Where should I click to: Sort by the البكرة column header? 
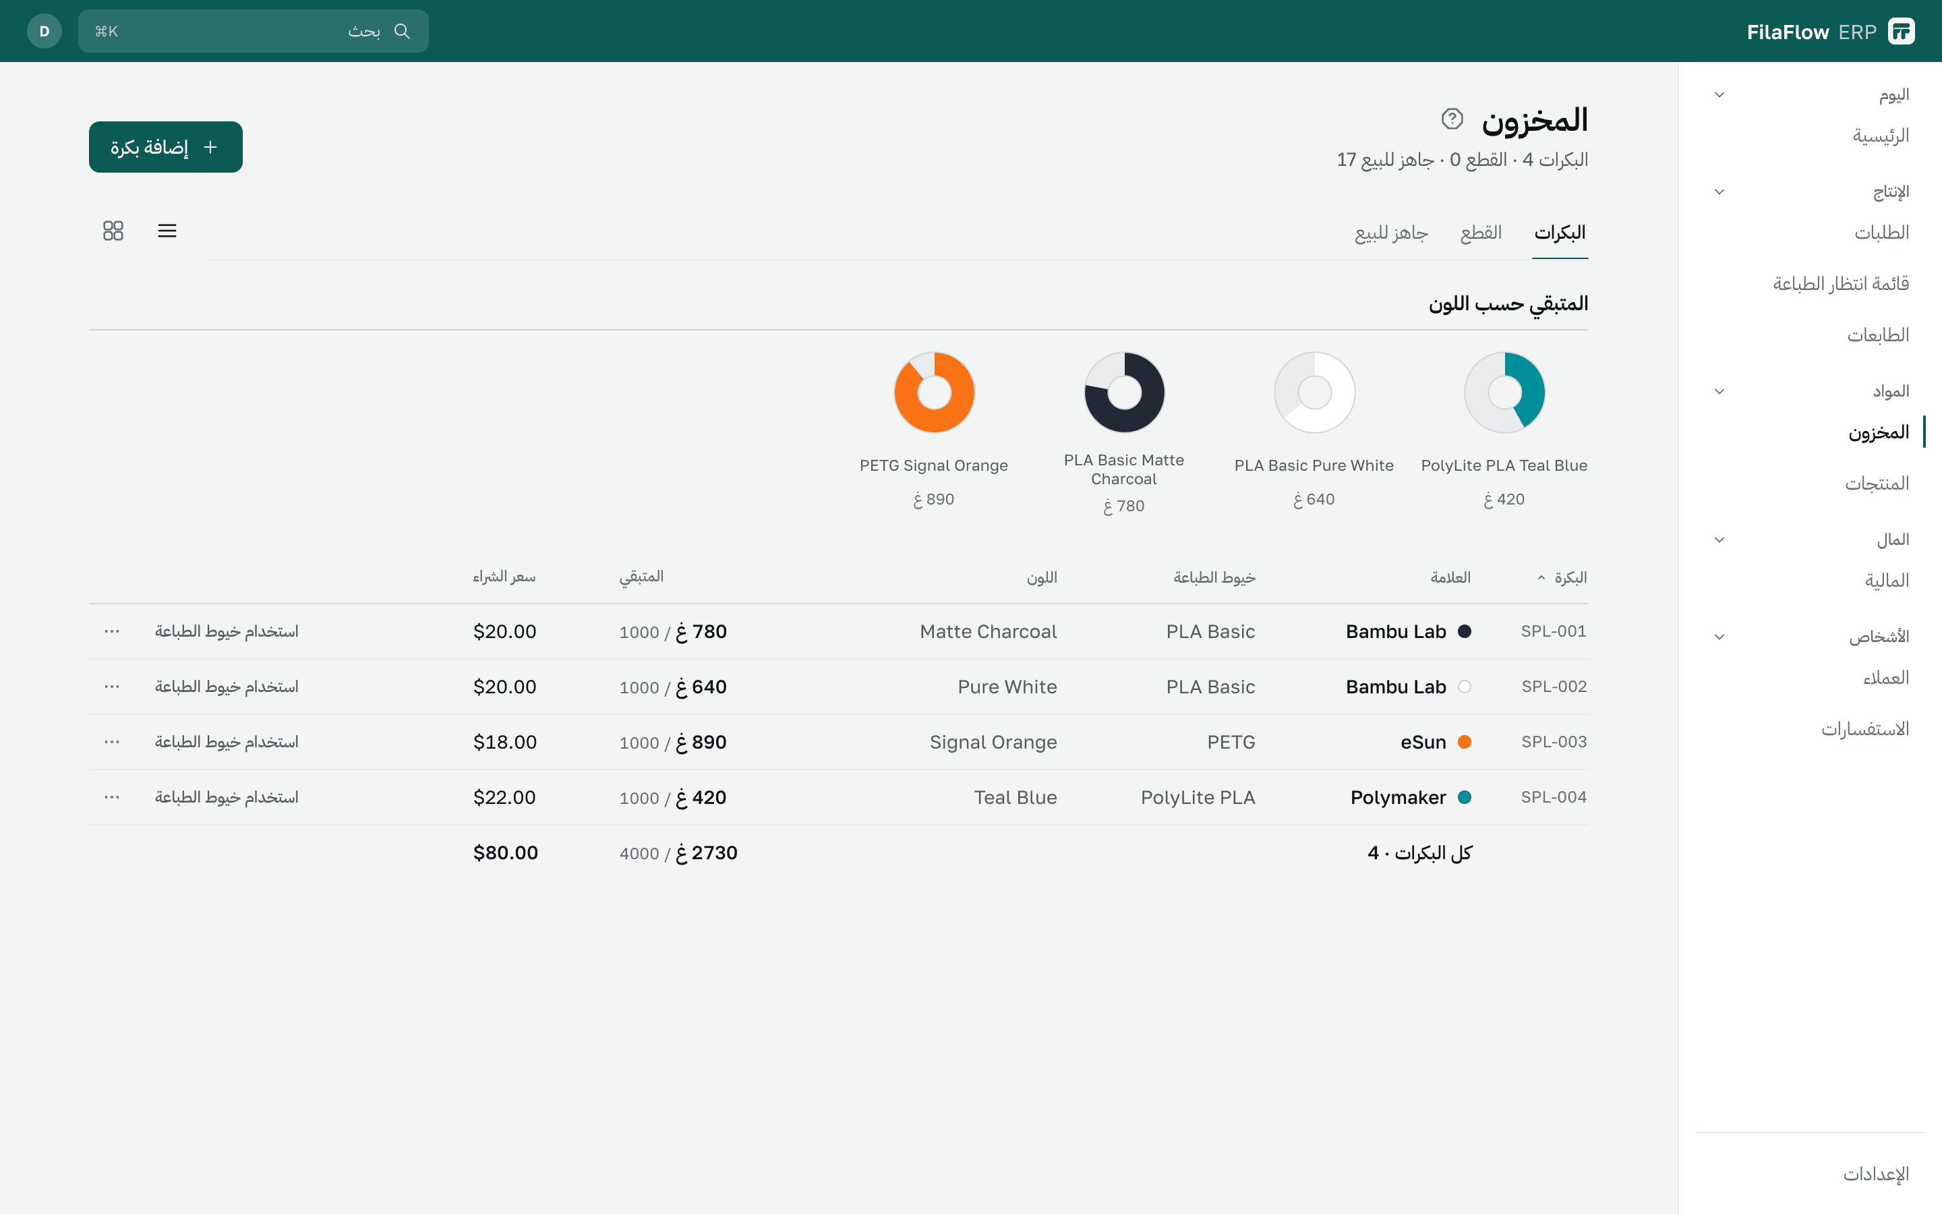tap(1562, 577)
